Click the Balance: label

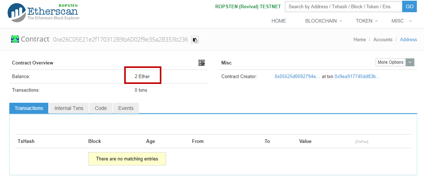coord(21,76)
